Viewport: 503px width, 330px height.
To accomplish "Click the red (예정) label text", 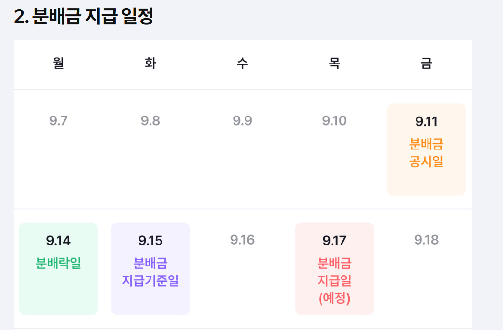I will point(334,298).
